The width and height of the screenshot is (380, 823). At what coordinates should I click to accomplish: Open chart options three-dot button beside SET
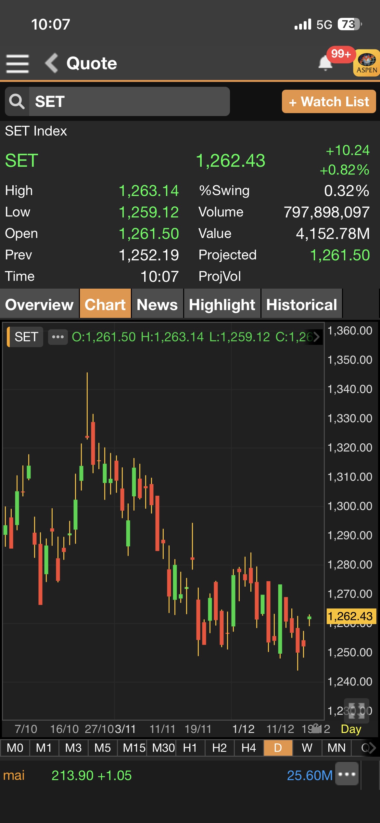coord(58,337)
